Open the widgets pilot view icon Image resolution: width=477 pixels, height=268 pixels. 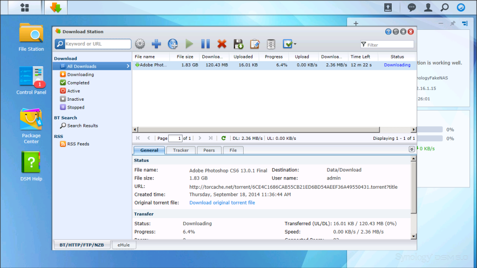tap(461, 7)
